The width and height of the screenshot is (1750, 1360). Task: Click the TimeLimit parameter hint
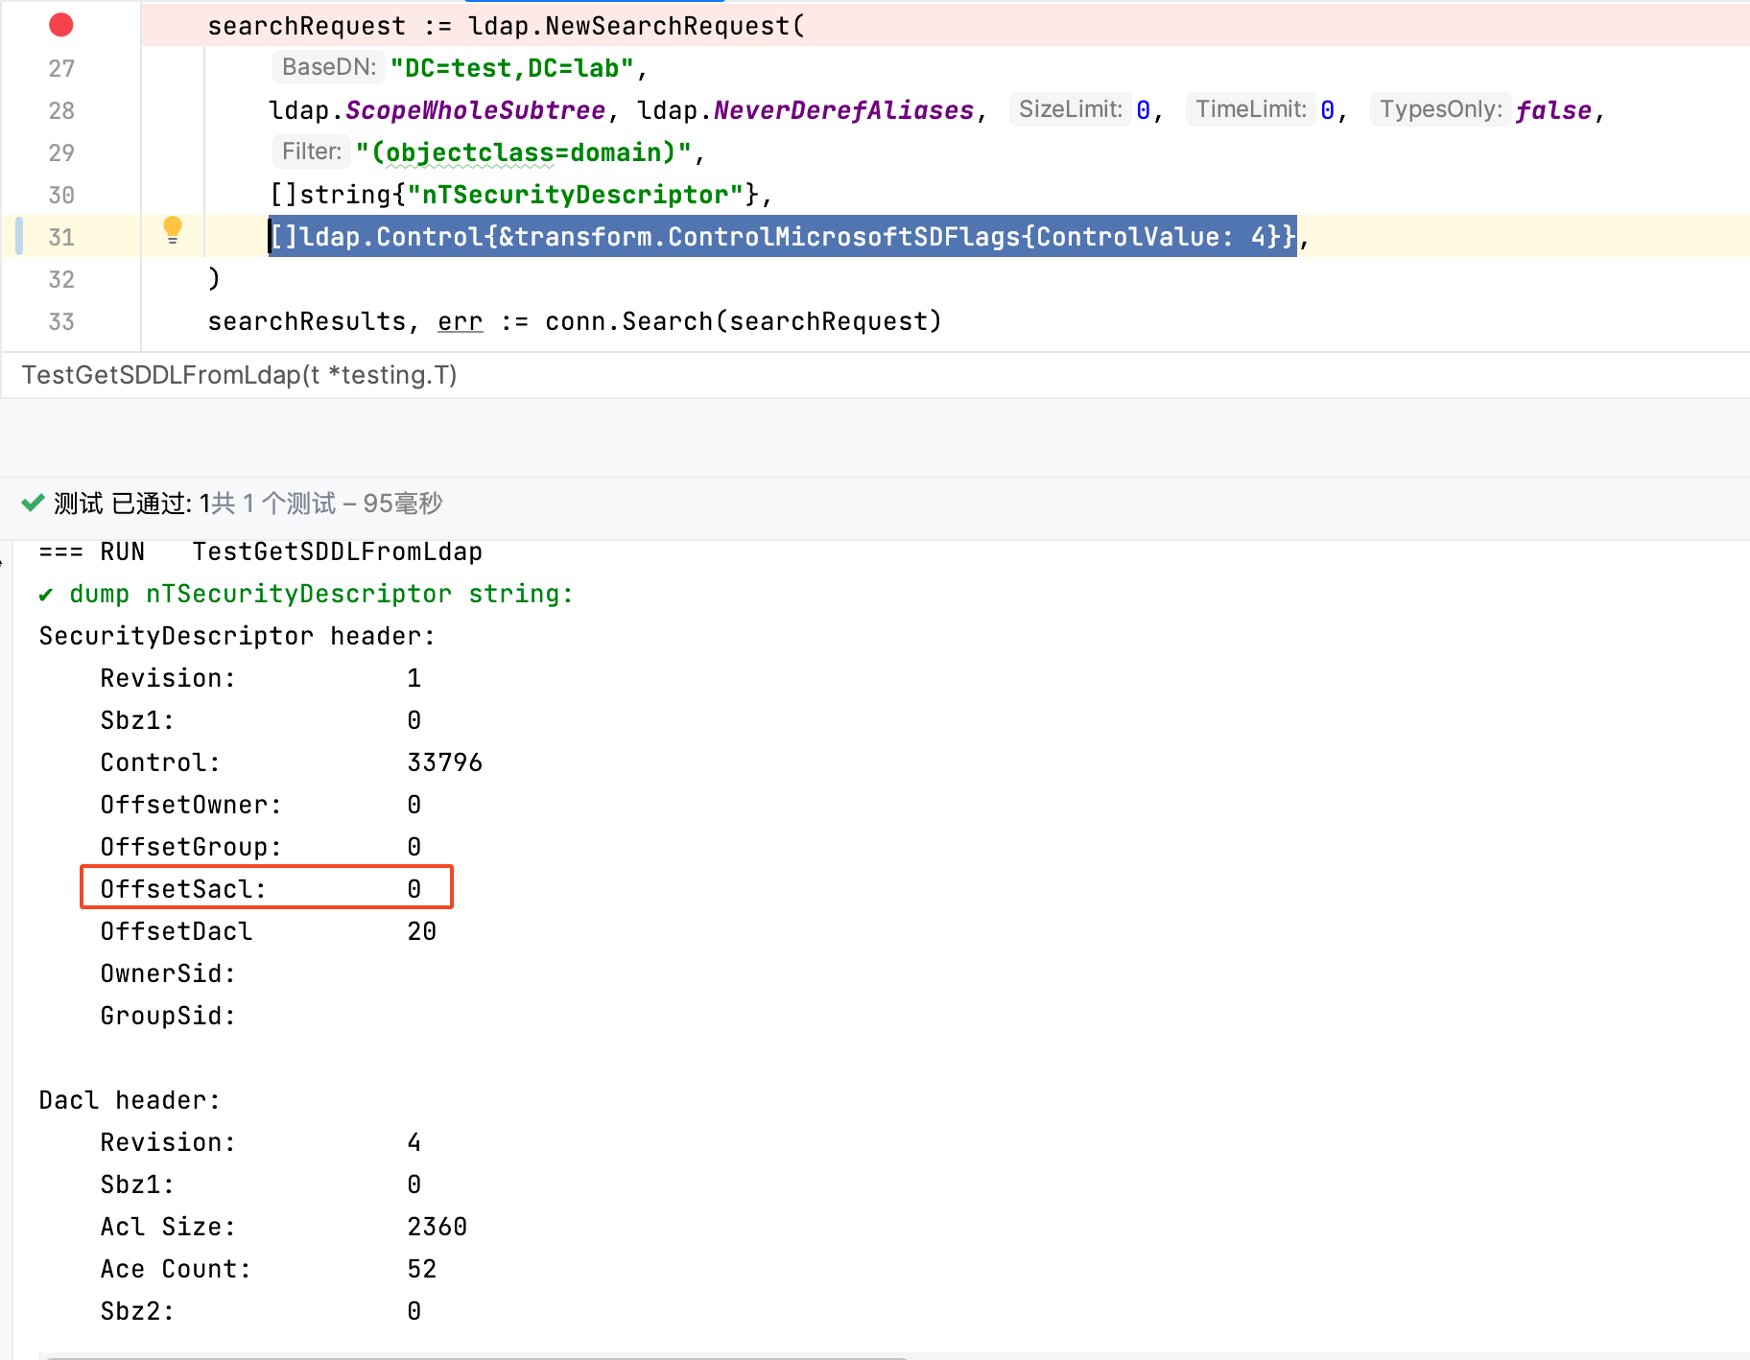click(x=1250, y=109)
